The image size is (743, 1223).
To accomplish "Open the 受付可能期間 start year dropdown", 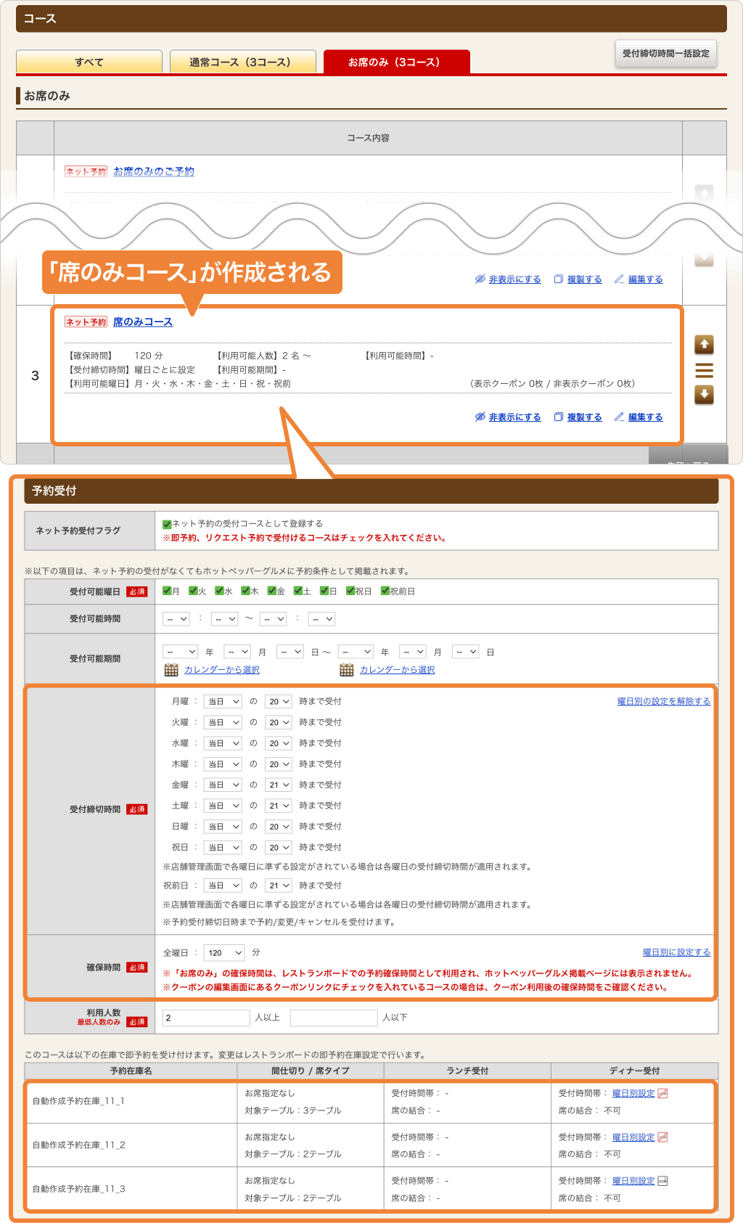I will click(181, 652).
